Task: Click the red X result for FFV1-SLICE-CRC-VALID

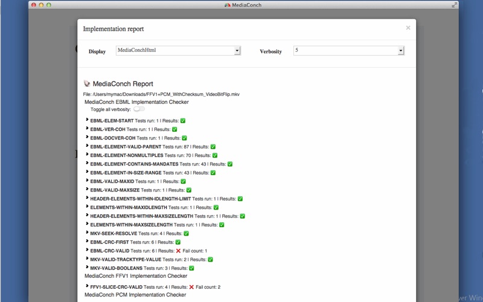Action: pos(191,287)
